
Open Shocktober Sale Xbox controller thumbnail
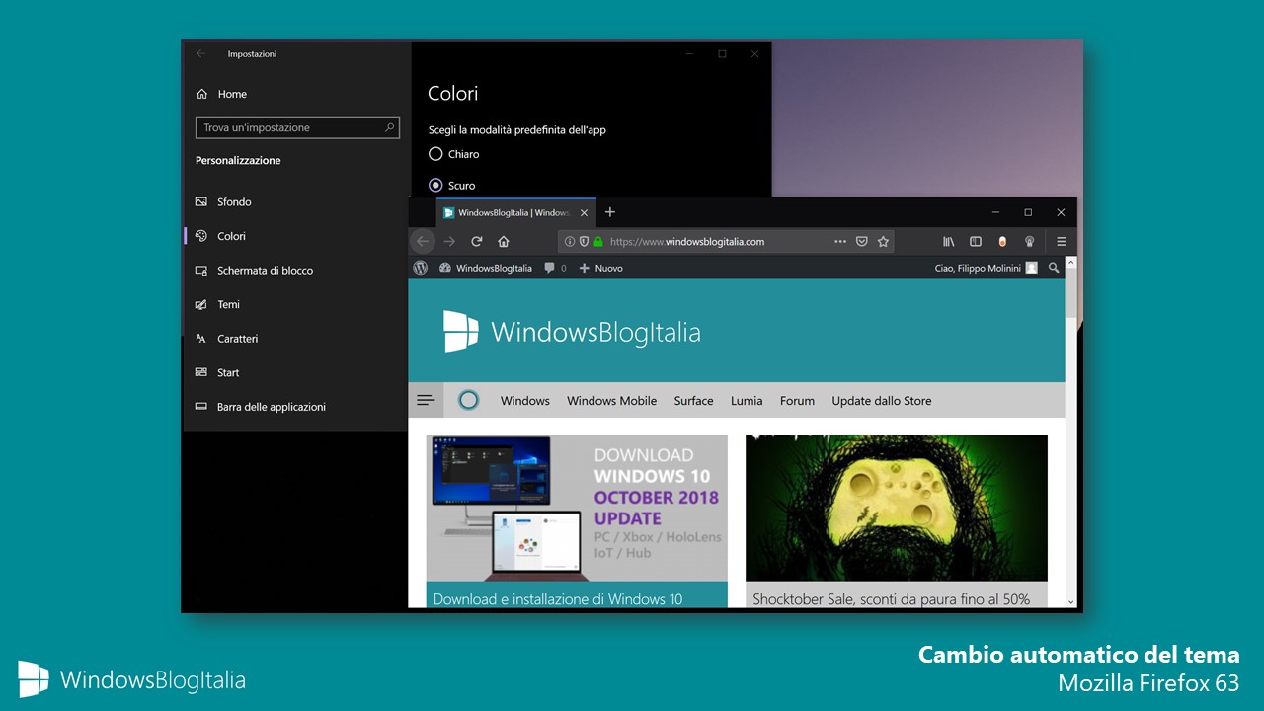[896, 508]
